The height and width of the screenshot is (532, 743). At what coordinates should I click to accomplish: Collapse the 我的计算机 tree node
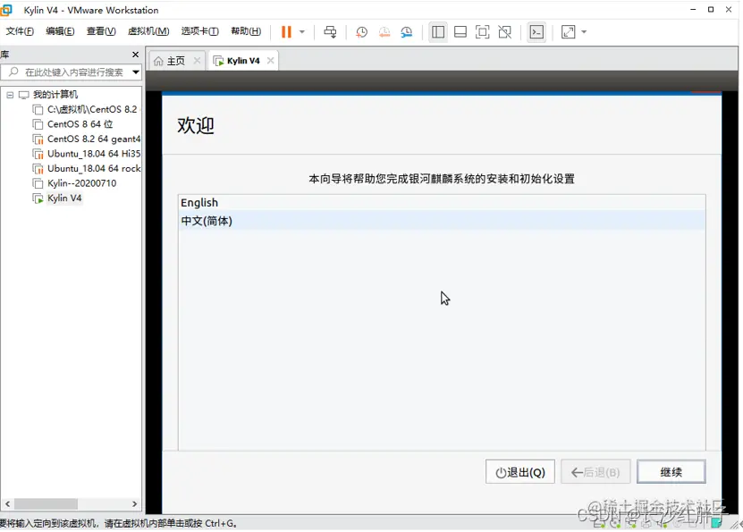pos(9,94)
